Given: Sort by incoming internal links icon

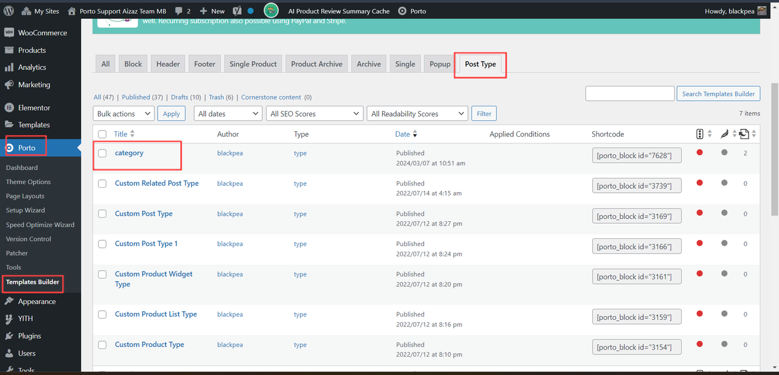Looking at the screenshot, I should coord(745,134).
